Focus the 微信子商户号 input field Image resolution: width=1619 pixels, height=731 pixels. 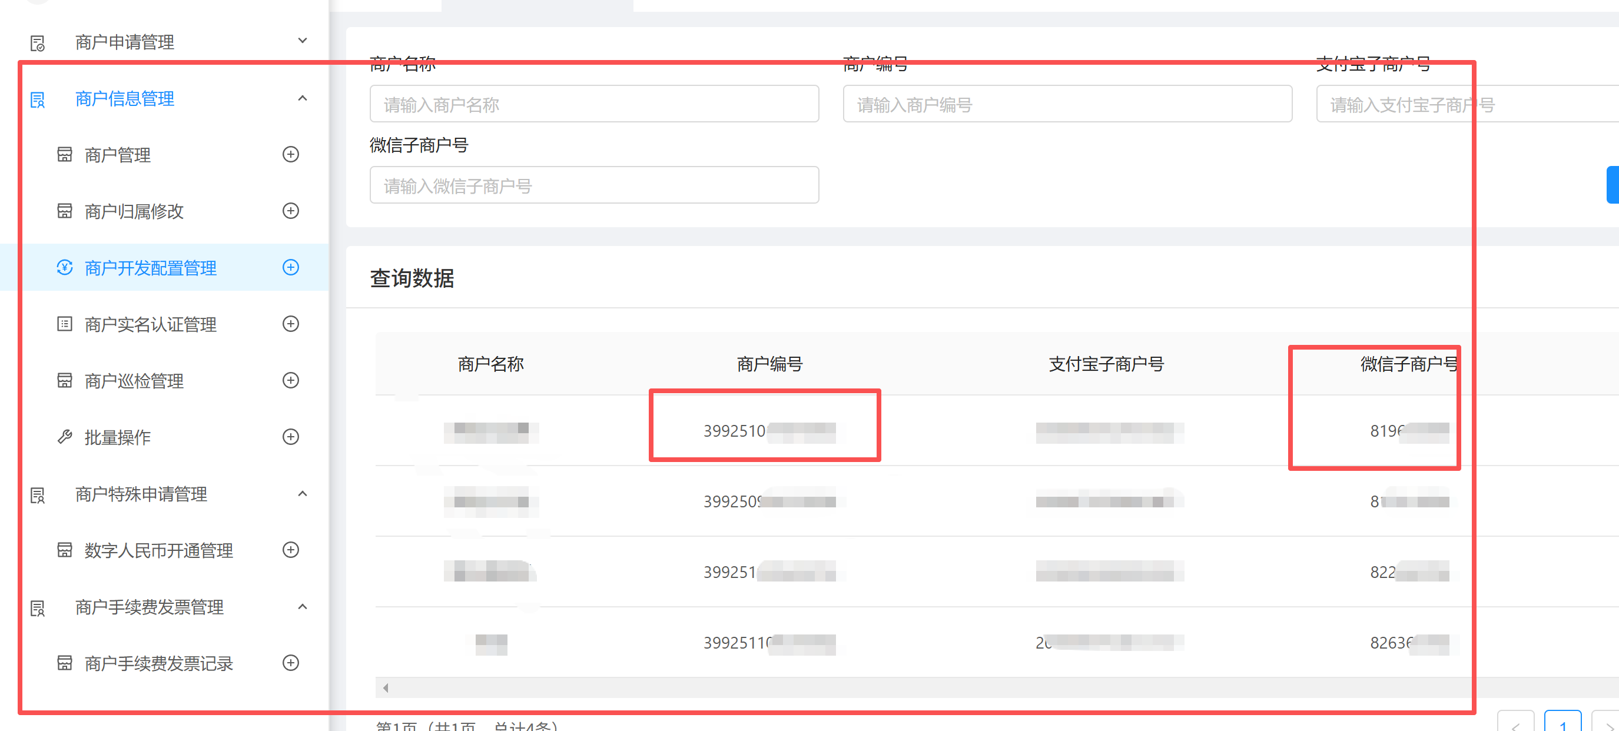tap(594, 185)
